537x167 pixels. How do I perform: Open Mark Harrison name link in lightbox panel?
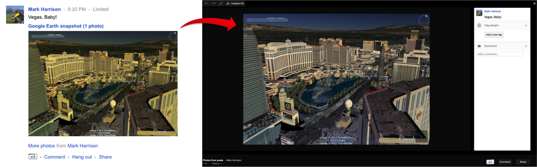click(x=492, y=11)
